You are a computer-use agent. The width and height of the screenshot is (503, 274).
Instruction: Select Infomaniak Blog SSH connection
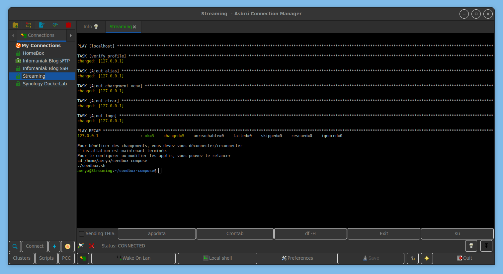point(42,68)
